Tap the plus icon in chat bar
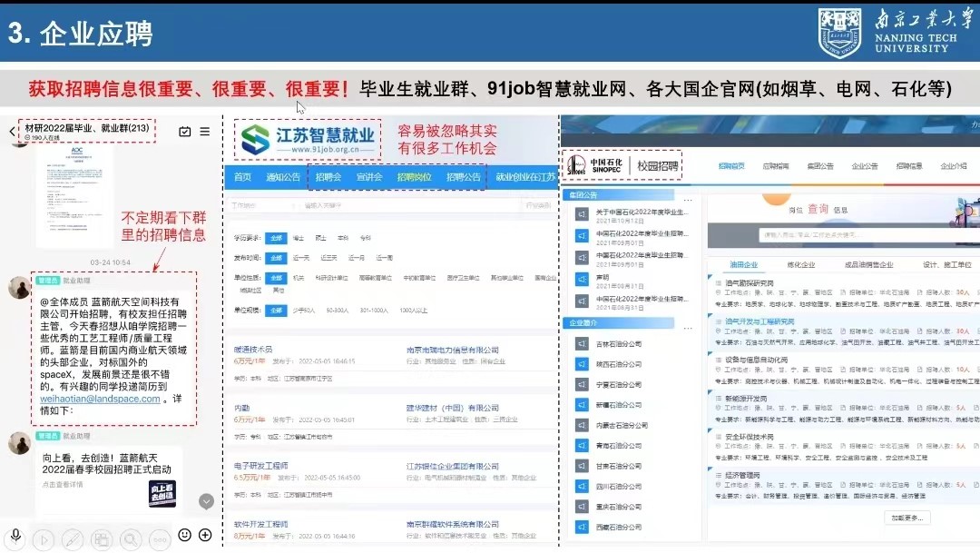The width and height of the screenshot is (980, 553). [206, 535]
